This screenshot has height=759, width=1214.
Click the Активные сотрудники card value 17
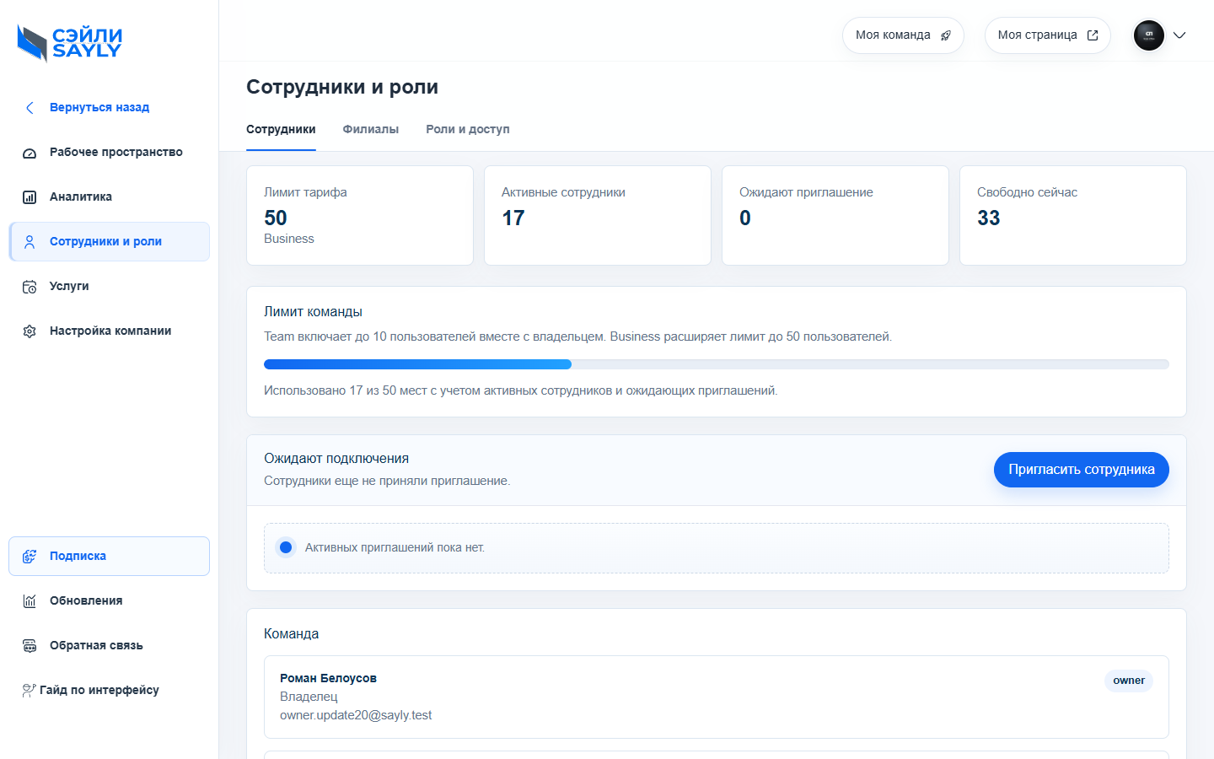pyautogui.click(x=513, y=218)
